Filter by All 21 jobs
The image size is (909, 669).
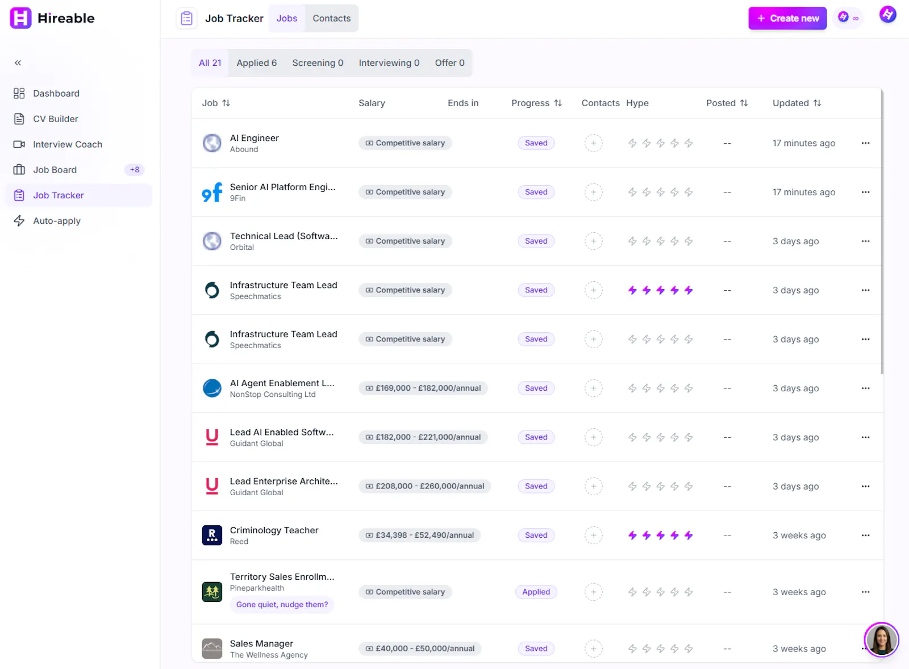[210, 63]
